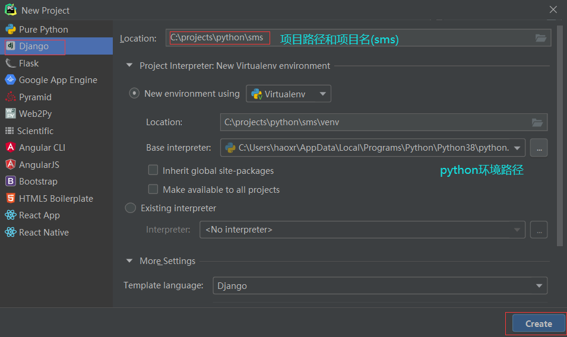This screenshot has height=337, width=567.
Task: Open the Template language dropdown
Action: point(380,286)
